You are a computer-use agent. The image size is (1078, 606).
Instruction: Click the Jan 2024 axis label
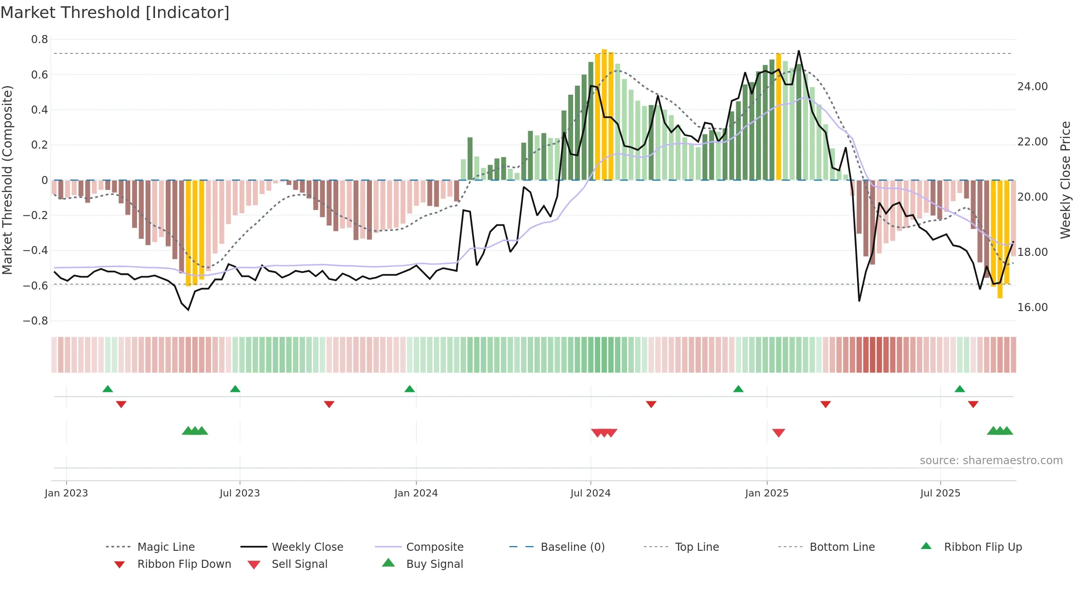pos(416,493)
